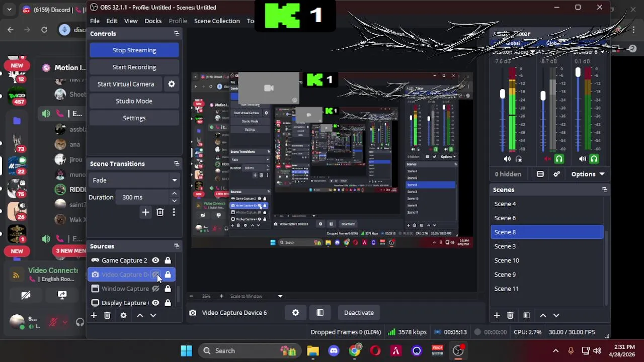Open Audio Mixer Options dropdown

(x=587, y=174)
